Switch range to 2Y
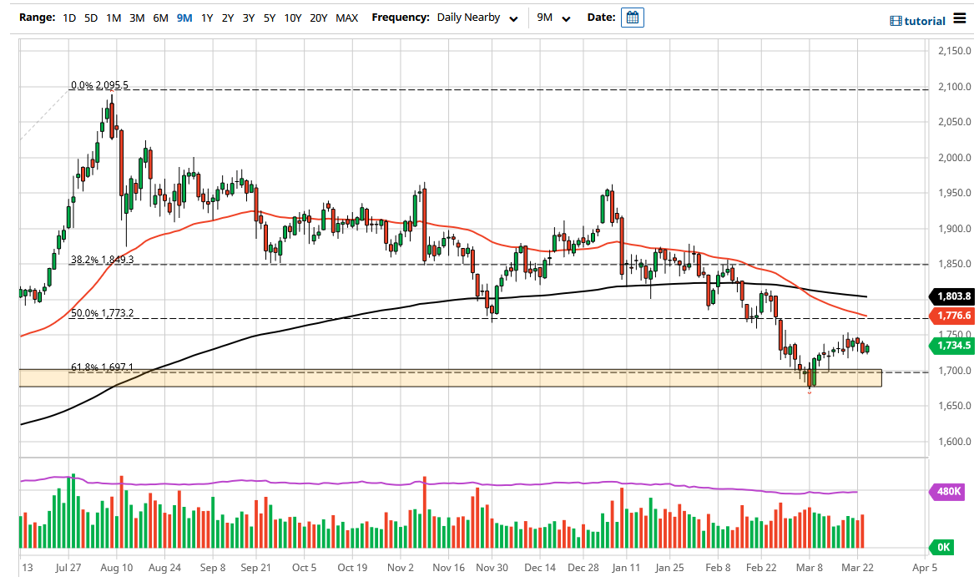979x582 pixels. [x=228, y=18]
